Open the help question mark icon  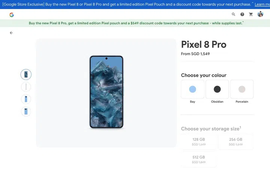click(242, 15)
